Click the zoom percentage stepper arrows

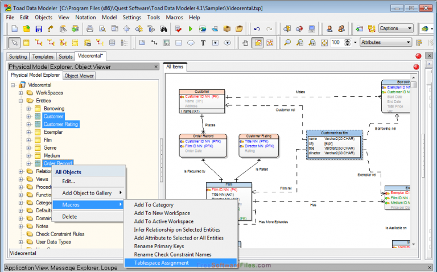pos(347,43)
